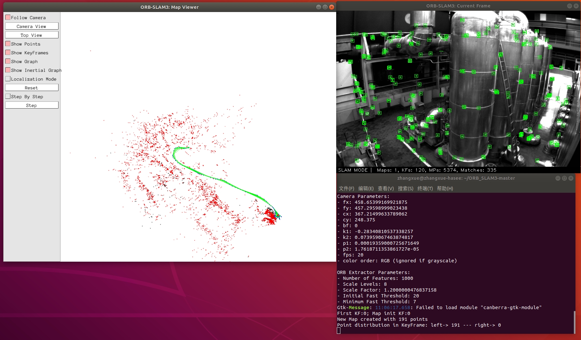Click the 'ORB Extractor Parameters:' heading
Image resolution: width=581 pixels, height=340 pixels.
point(374,272)
